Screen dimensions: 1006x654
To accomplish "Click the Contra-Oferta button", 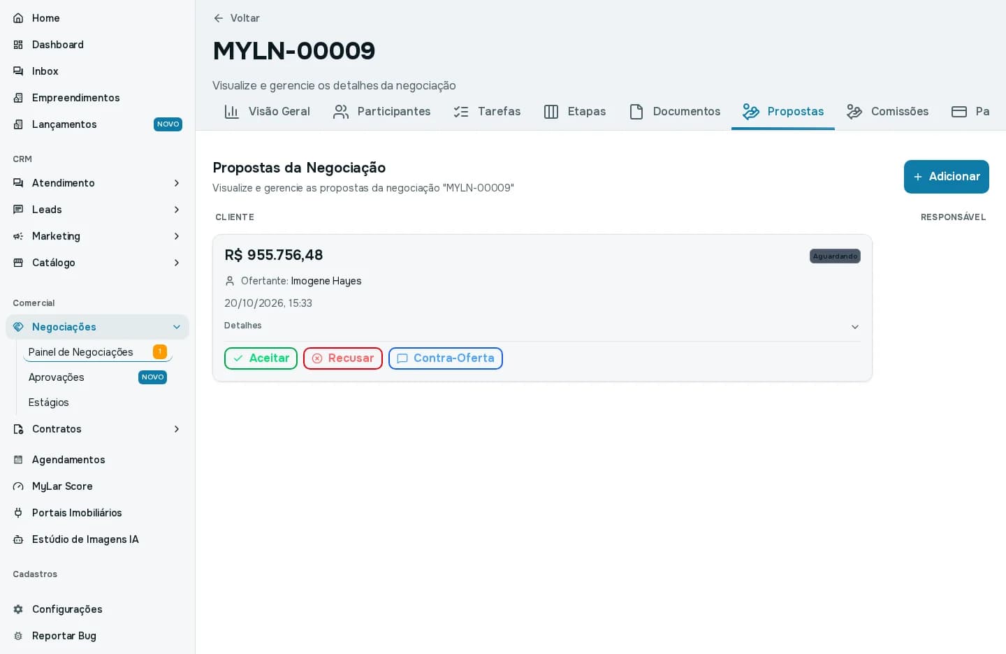I will 446,358.
